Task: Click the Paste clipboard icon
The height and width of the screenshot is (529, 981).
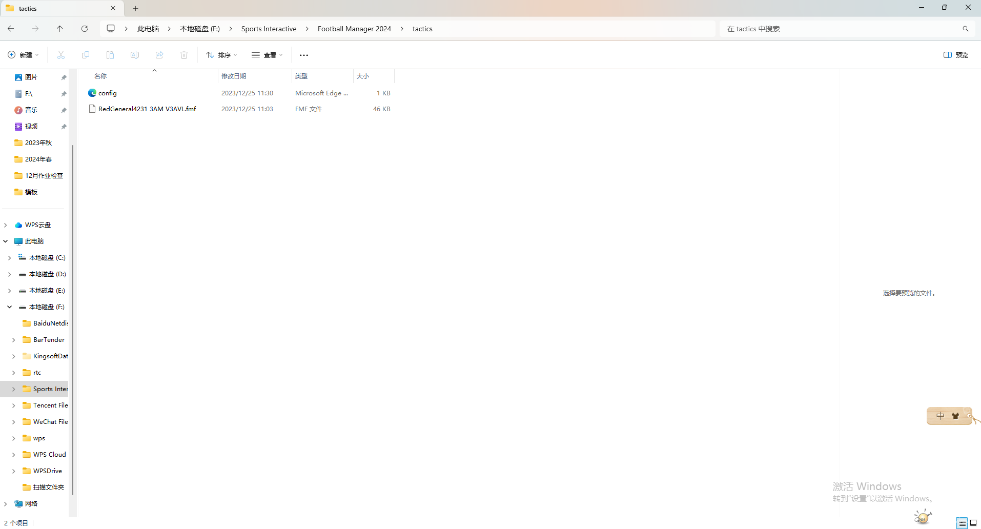Action: (110, 55)
